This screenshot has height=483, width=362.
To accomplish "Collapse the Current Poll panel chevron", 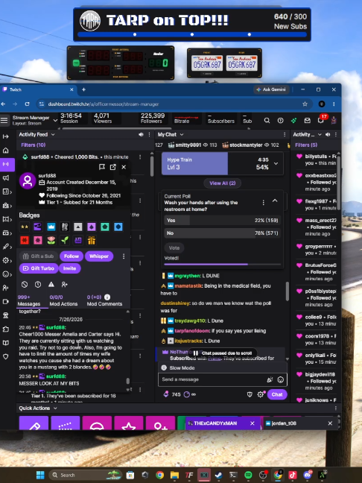I will click(275, 201).
